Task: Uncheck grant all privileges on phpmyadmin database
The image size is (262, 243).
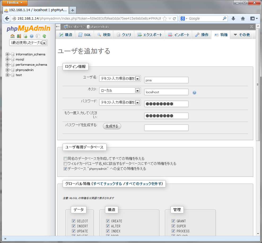Action: 65,169
